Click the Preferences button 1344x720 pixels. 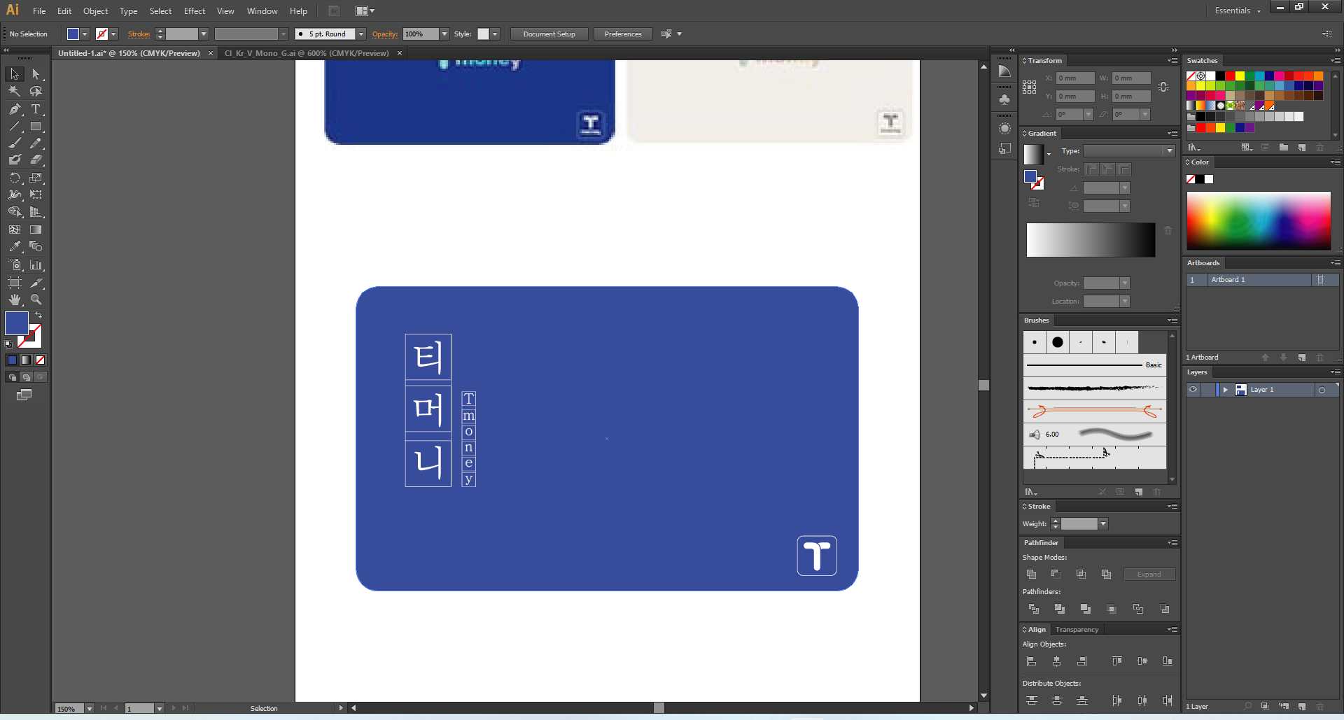pyautogui.click(x=623, y=34)
